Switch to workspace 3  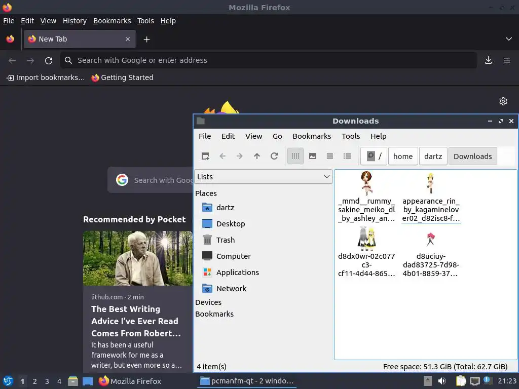coord(47,381)
